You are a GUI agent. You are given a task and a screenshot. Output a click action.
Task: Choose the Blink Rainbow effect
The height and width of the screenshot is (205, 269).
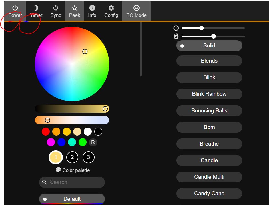pyautogui.click(x=209, y=94)
